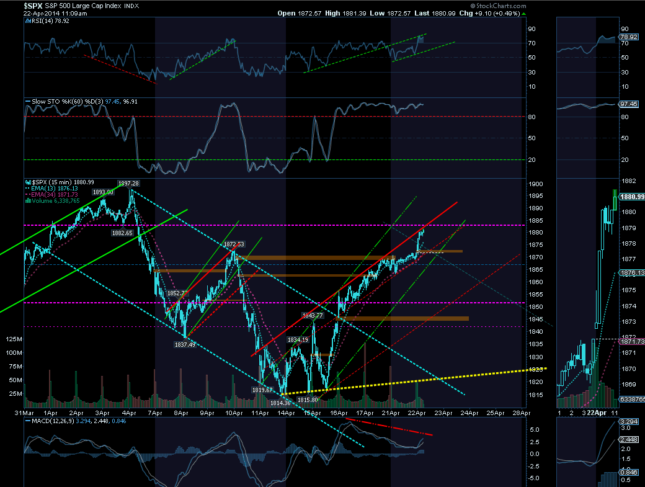The width and height of the screenshot is (645, 487).
Task: Click the 'S&P 500 Large Cap Index' title
Action: [x=82, y=6]
